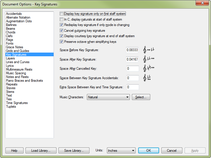Viewport: 211px width, 158px height.
Task: Open the Music Spacing category
Action: [16, 73]
